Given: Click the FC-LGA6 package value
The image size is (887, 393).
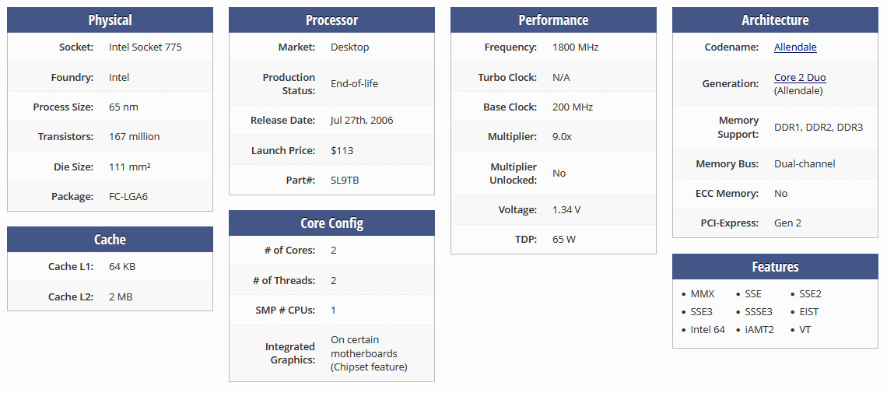Looking at the screenshot, I should 128,197.
